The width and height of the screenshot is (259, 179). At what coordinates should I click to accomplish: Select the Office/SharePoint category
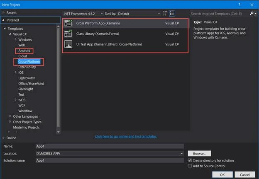click(x=31, y=83)
